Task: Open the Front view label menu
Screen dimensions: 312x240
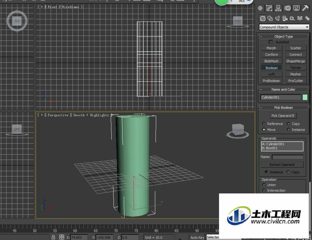Action: [x=52, y=7]
